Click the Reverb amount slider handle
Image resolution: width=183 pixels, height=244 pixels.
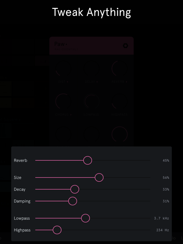pyautogui.click(x=88, y=160)
